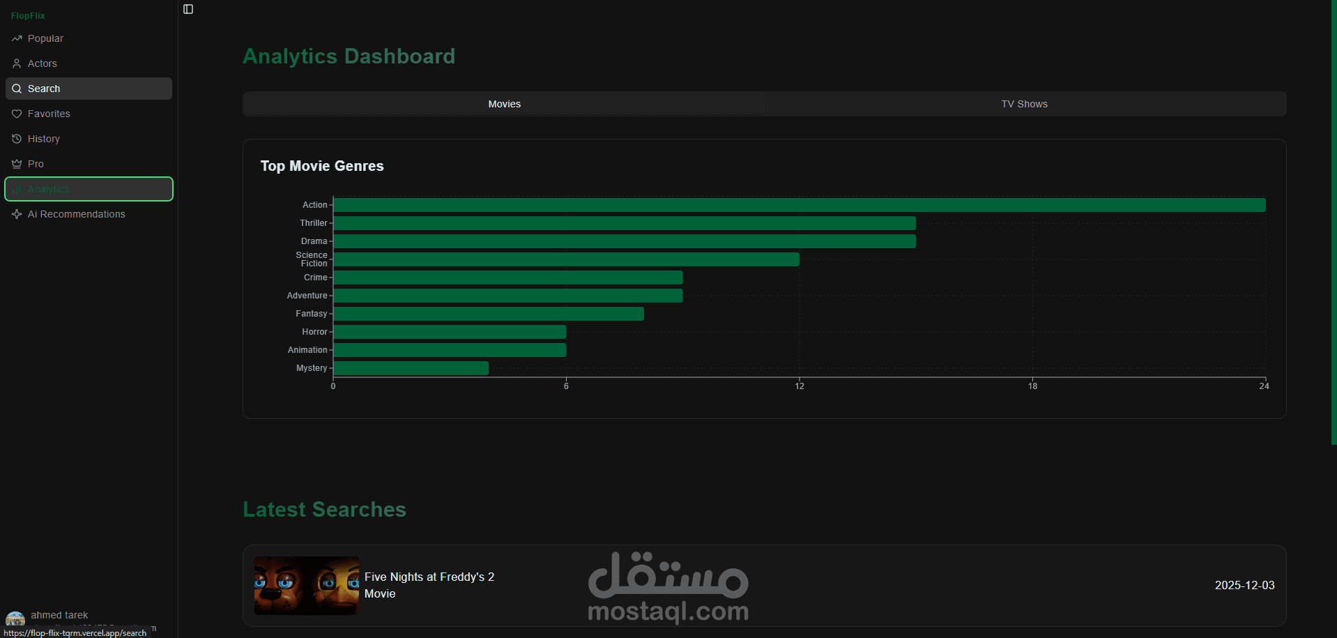The width and height of the screenshot is (1337, 638).
Task: Click the History clock icon
Action: (17, 139)
